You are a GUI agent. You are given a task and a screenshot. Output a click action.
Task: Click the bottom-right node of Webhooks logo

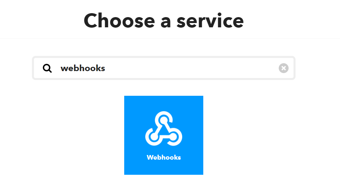click(x=174, y=137)
